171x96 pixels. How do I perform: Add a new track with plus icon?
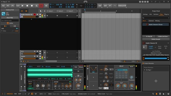point(32,19)
